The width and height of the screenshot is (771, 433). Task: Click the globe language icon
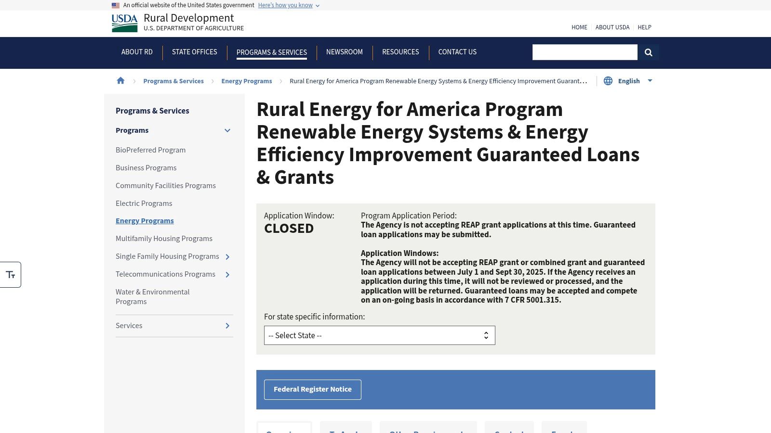click(x=608, y=81)
